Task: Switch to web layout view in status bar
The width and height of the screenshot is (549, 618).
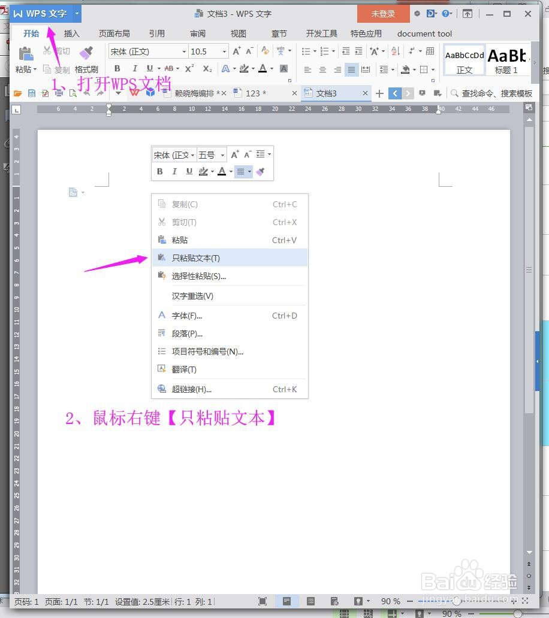Action: [334, 601]
